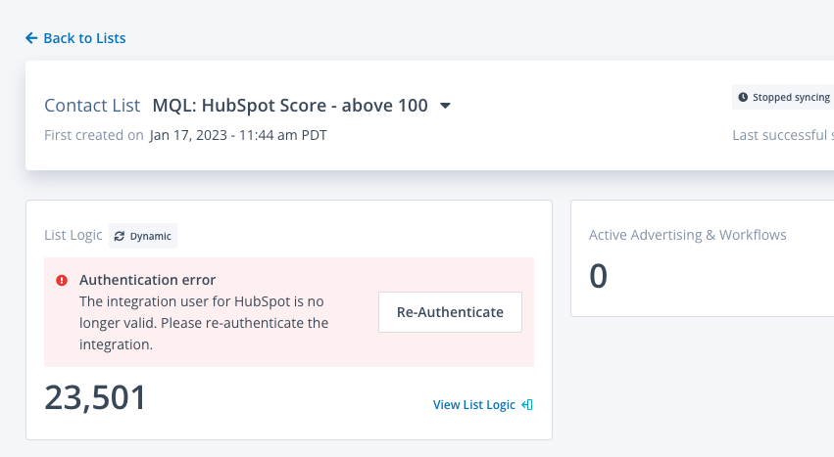834x457 pixels.
Task: Click the Contact List label
Action: 92,106
